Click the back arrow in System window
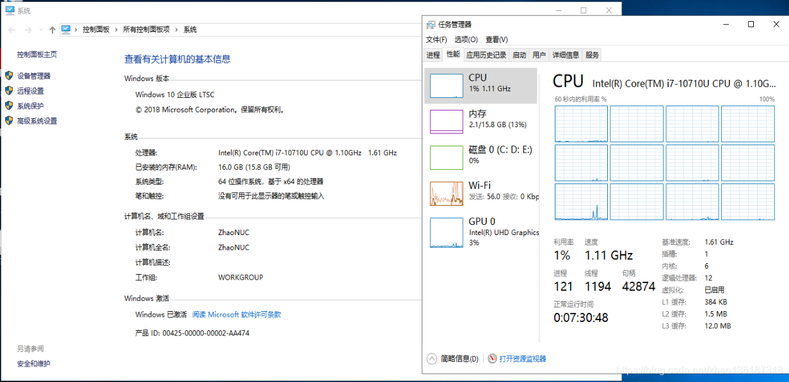The height and width of the screenshot is (382, 789). pos(12,30)
